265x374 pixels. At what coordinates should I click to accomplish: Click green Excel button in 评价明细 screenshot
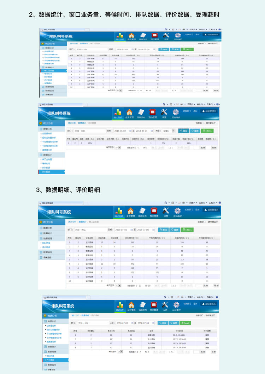pyautogui.click(x=185, y=323)
